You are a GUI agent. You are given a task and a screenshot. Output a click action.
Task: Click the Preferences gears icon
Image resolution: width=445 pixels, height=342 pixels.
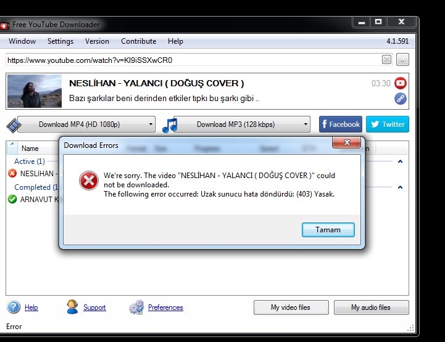[136, 307]
